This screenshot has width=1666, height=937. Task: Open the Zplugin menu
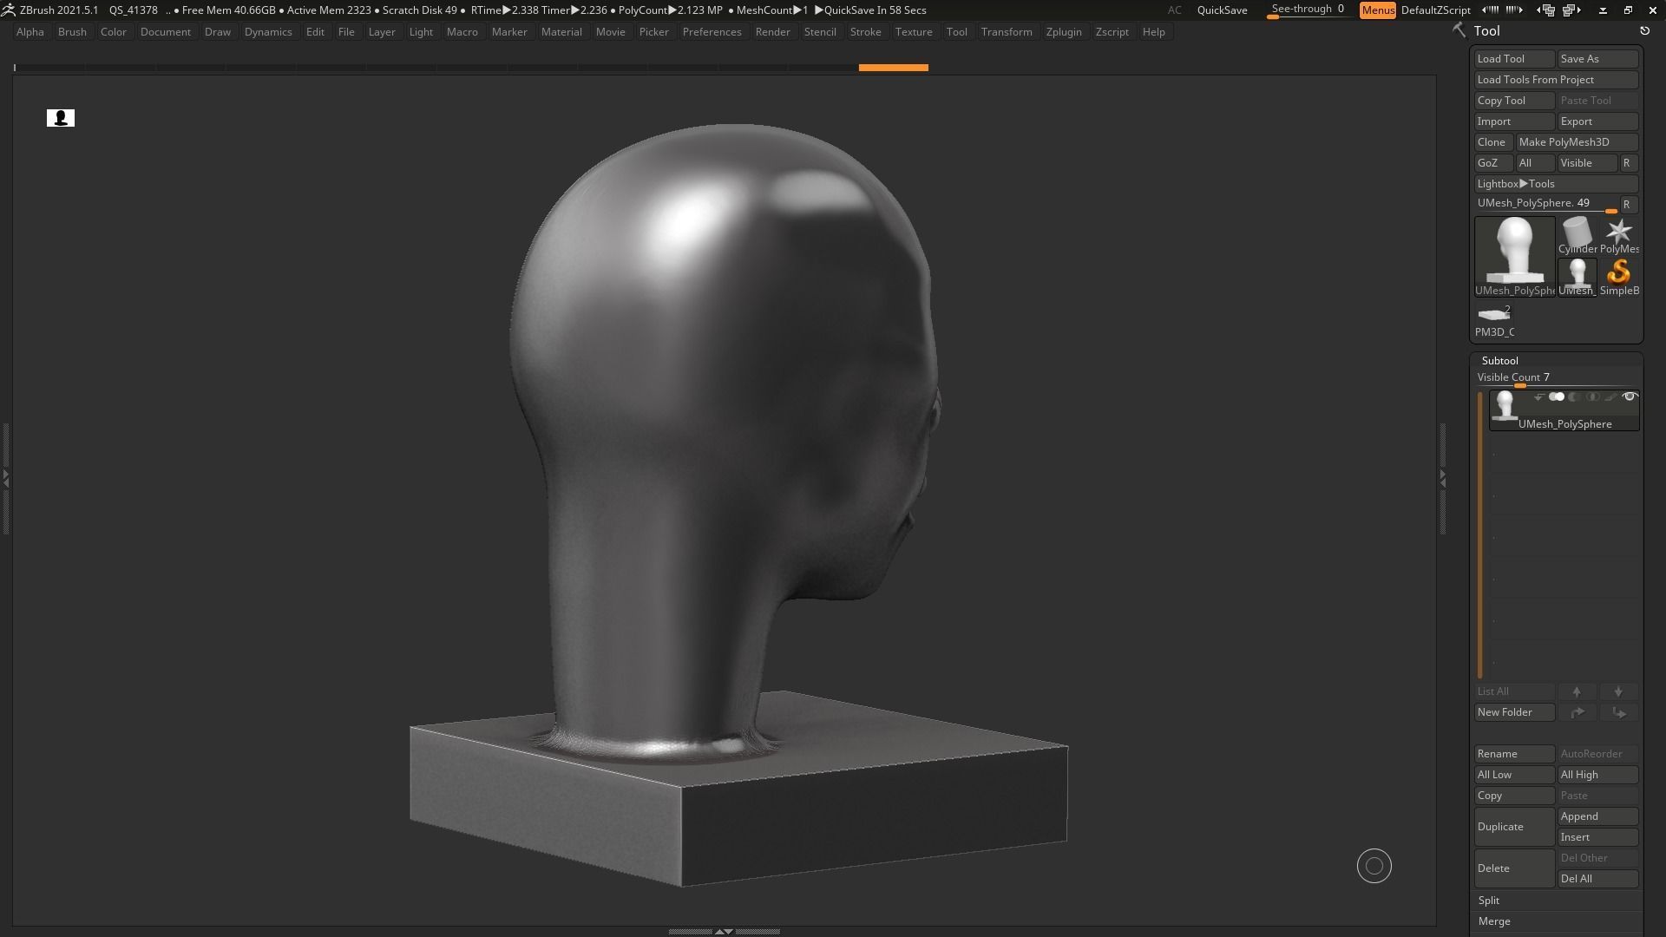pos(1064,32)
